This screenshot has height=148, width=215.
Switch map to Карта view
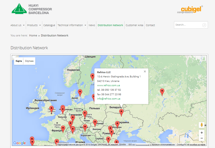pos(19,61)
